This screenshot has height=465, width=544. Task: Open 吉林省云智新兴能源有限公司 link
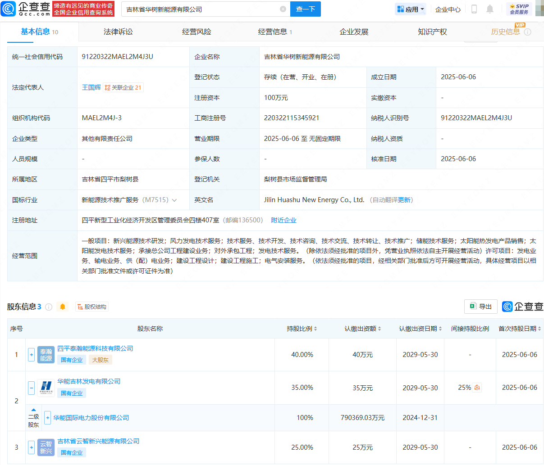coord(98,441)
